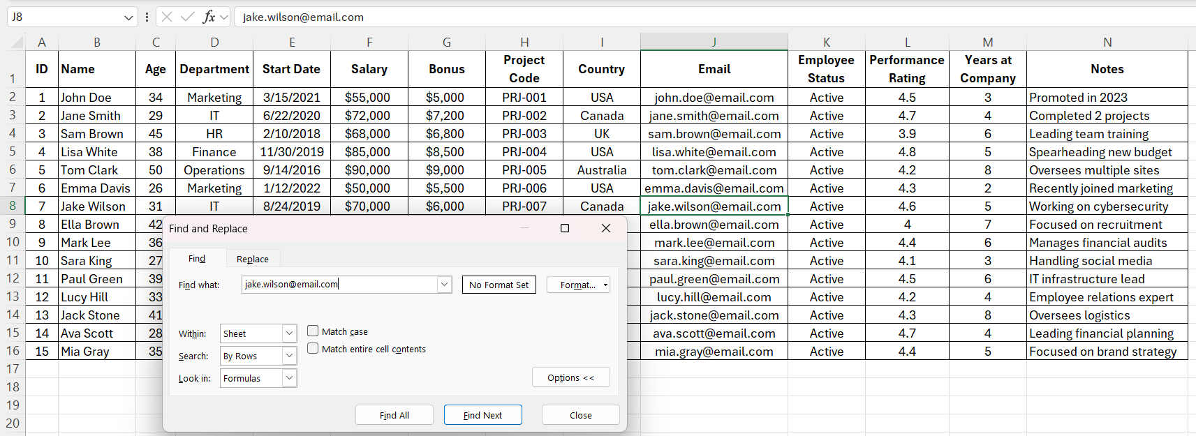Click the Select All corner triangle
This screenshot has height=436, width=1196.
click(x=17, y=43)
